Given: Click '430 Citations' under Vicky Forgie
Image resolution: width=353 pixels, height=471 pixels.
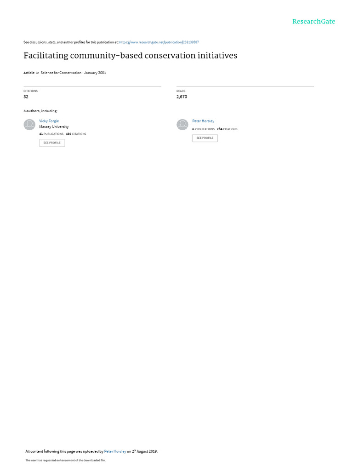Looking at the screenshot, I should tap(76, 134).
